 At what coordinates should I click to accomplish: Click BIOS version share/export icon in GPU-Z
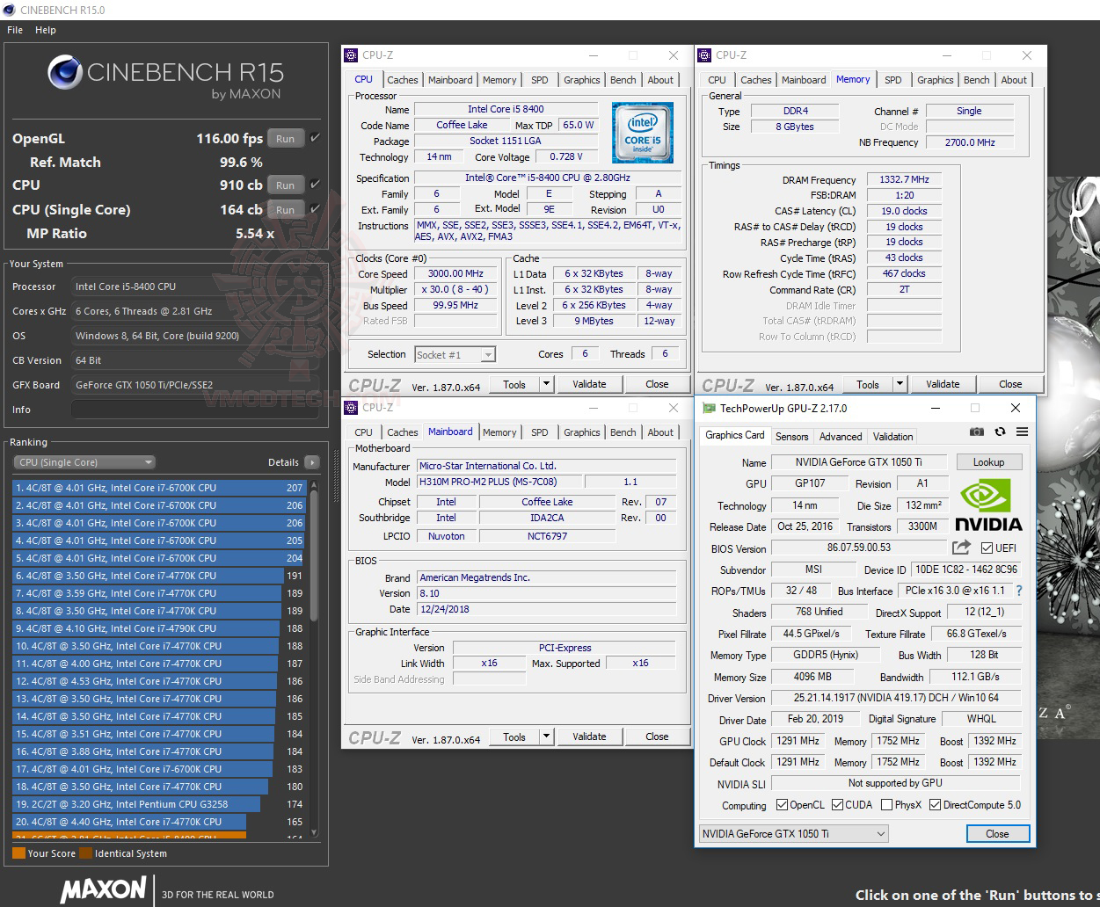tap(961, 548)
